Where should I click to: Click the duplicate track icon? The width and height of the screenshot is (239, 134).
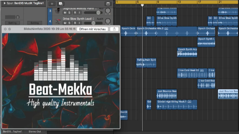61,4
